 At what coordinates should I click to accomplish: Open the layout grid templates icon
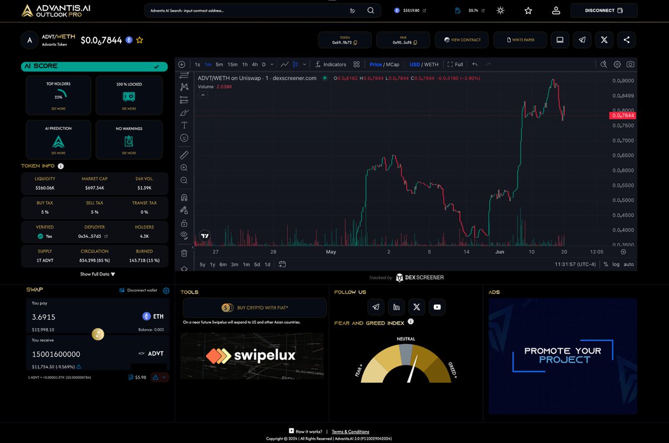tap(356, 64)
